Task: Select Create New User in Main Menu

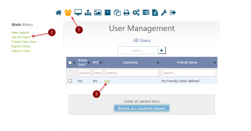Action: [x=24, y=42]
